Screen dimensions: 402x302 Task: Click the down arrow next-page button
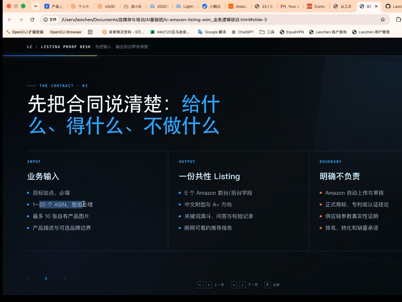click(x=242, y=285)
